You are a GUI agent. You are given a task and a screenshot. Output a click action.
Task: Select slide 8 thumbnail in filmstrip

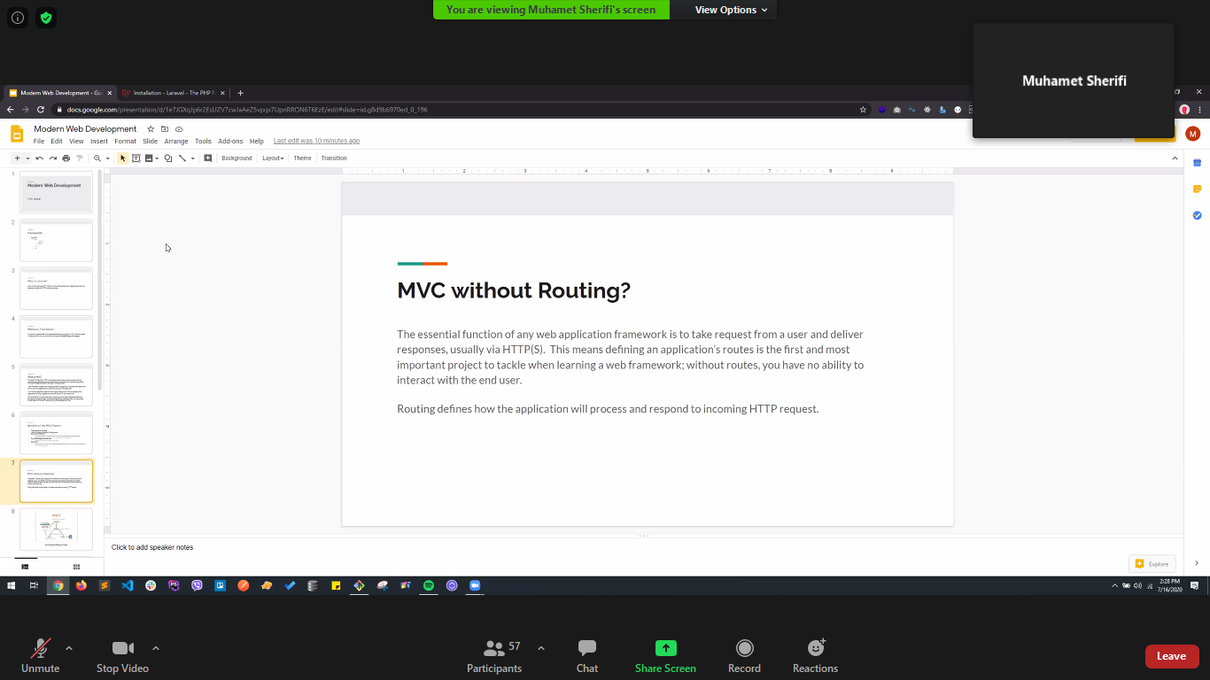coord(56,529)
